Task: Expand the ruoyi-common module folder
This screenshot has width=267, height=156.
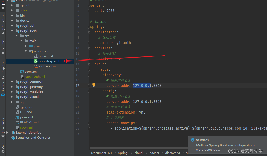Action: [12, 82]
